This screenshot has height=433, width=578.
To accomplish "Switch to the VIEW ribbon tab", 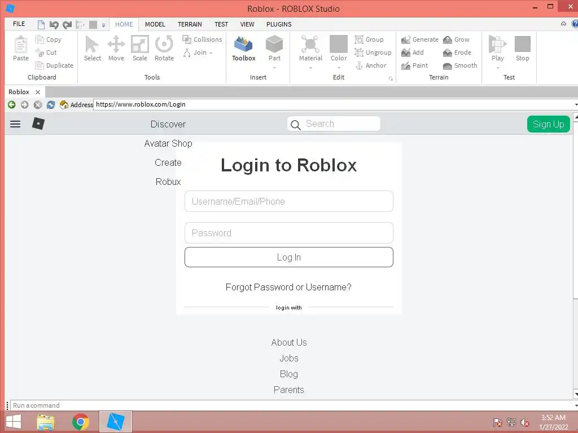I will click(x=247, y=24).
